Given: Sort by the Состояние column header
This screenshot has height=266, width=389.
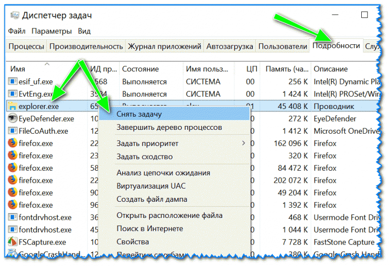Looking at the screenshot, I should click(151, 69).
